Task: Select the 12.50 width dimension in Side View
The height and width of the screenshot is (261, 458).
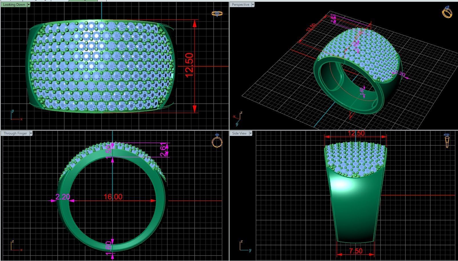Action: [356, 133]
